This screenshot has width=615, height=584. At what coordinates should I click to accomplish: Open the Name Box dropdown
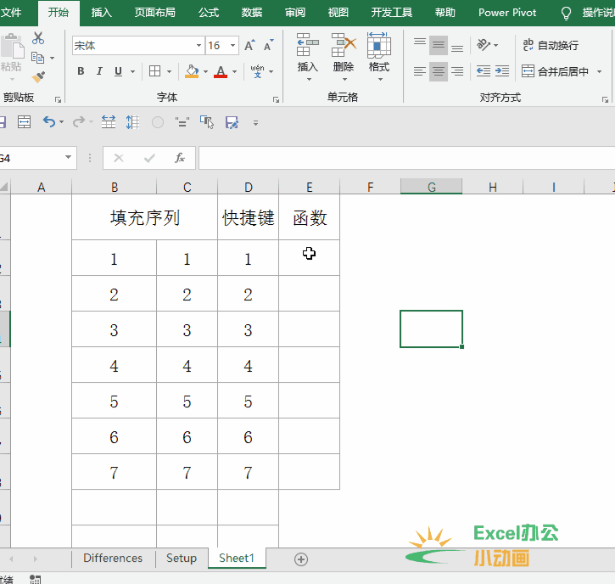point(68,157)
